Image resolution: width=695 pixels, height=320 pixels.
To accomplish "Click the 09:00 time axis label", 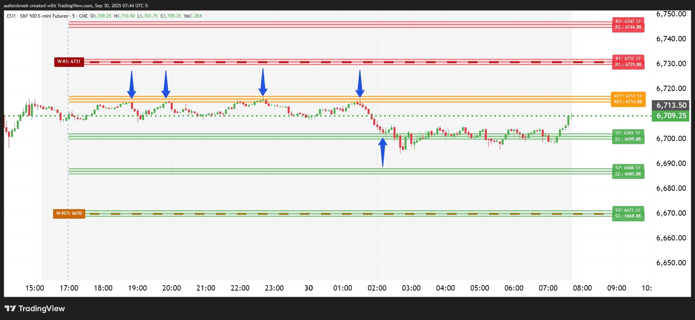I will 617,288.
